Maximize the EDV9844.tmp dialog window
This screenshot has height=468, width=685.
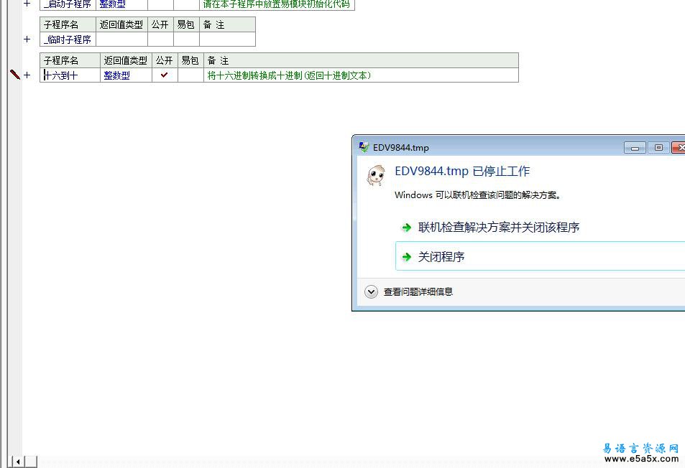coord(658,147)
